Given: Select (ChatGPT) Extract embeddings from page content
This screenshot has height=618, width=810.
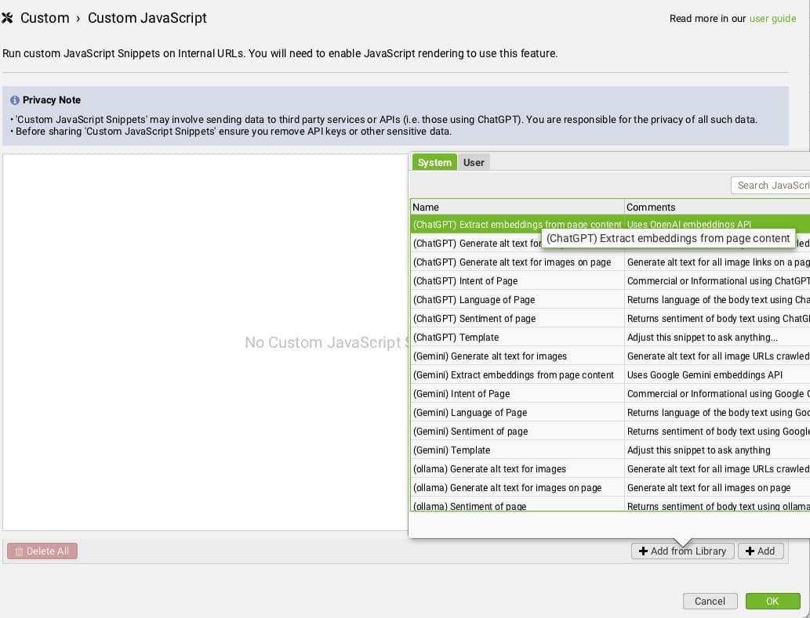Looking at the screenshot, I should [x=518, y=225].
